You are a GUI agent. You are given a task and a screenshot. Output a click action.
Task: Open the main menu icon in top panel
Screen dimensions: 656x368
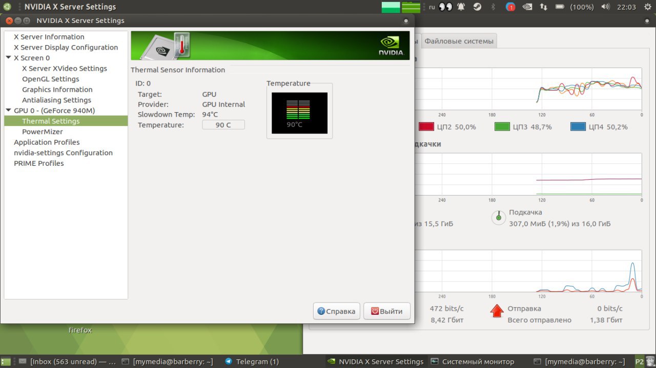[7, 7]
